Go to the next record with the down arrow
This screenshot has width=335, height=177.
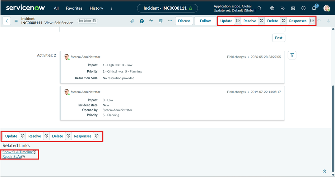pos(329,21)
